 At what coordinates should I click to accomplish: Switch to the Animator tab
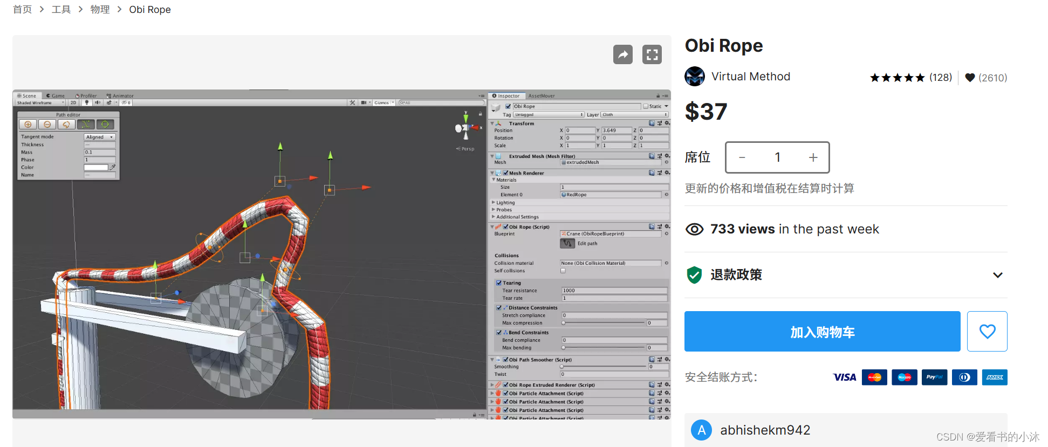coord(120,96)
